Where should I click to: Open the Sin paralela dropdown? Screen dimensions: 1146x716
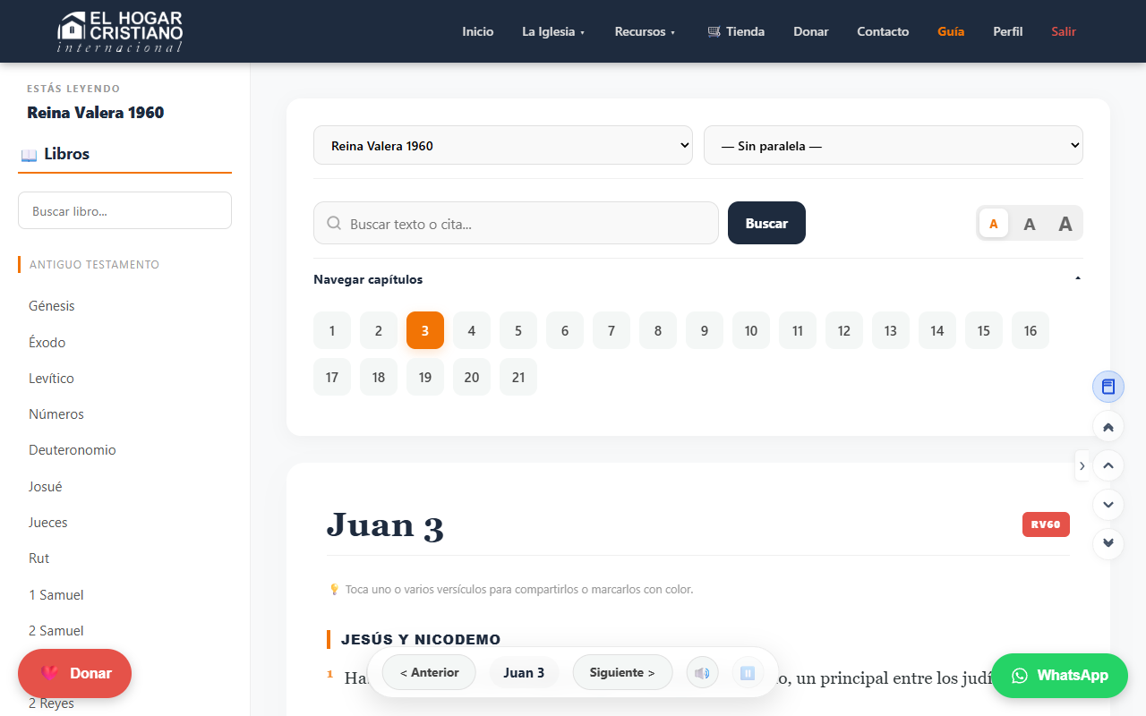[894, 145]
